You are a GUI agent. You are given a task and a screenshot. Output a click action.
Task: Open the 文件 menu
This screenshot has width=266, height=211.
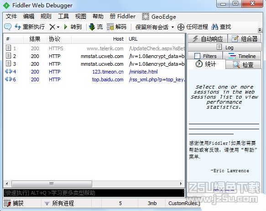pyautogui.click(x=11, y=16)
